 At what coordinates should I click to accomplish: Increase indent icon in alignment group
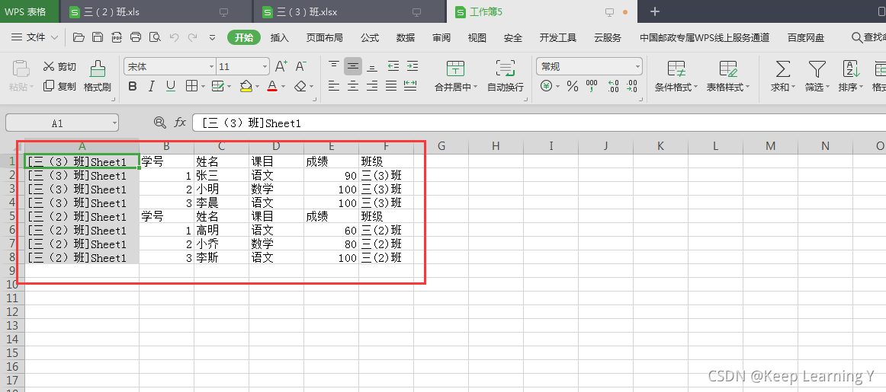tap(413, 66)
